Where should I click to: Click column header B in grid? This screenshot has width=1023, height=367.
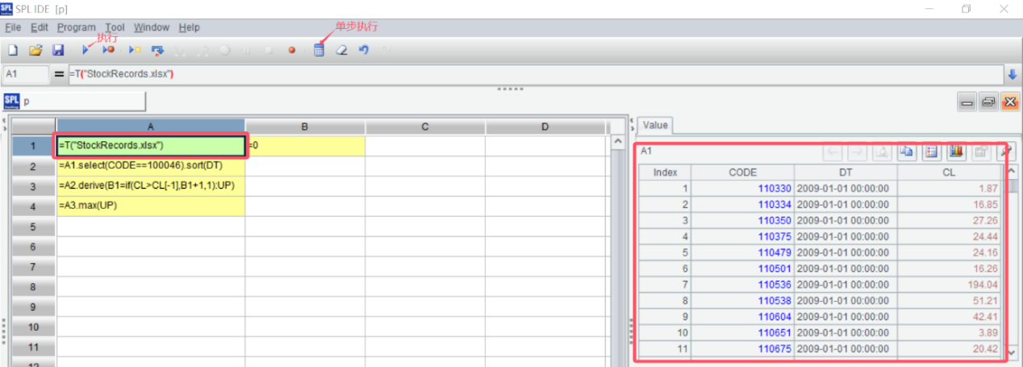click(x=305, y=127)
